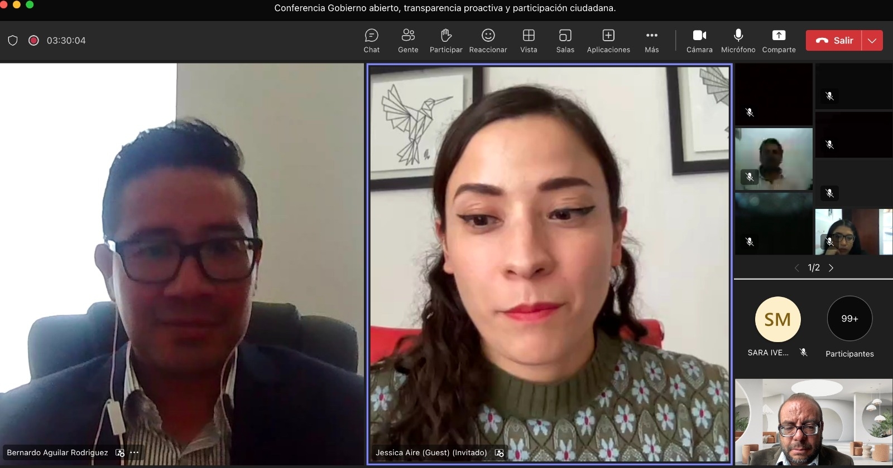Click the shield security icon
893x468 pixels.
[13, 41]
